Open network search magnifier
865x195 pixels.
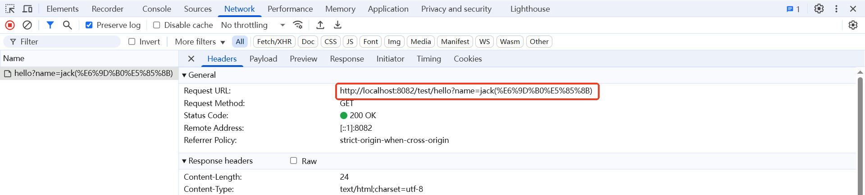[x=67, y=25]
